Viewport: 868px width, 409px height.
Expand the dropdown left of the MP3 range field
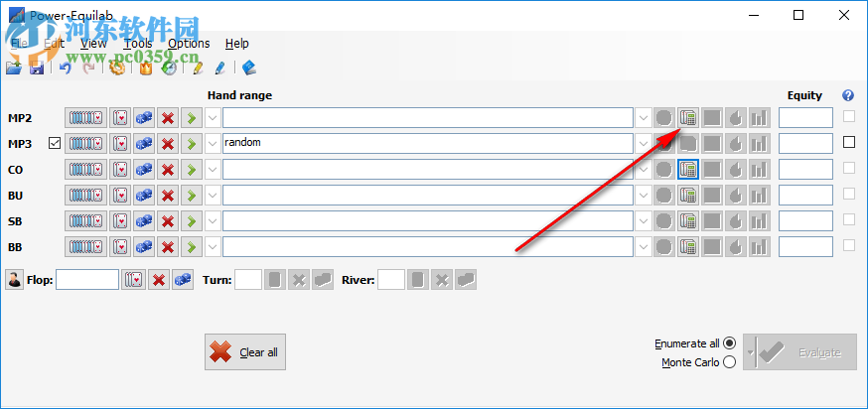pyautogui.click(x=213, y=144)
